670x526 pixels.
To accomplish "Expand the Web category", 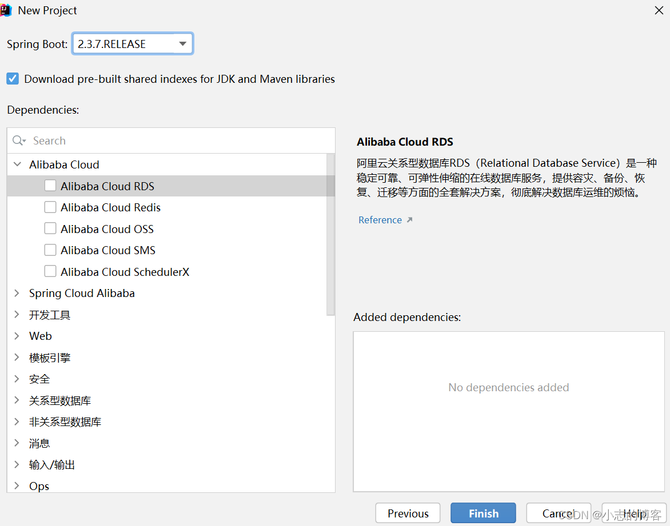I will point(17,336).
